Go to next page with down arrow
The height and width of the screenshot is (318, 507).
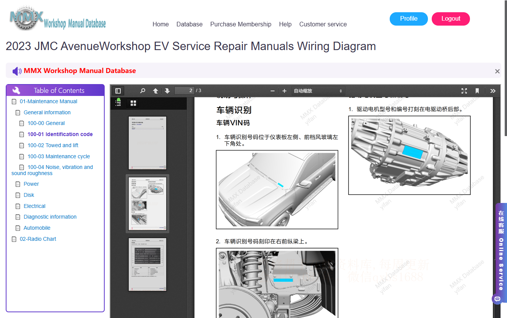click(167, 91)
